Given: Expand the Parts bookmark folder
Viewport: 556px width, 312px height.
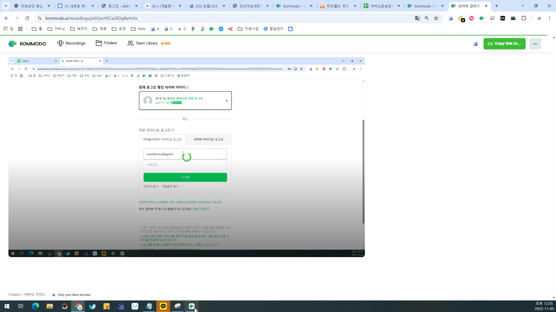Looking at the screenshot, I should pyautogui.click(x=138, y=29).
